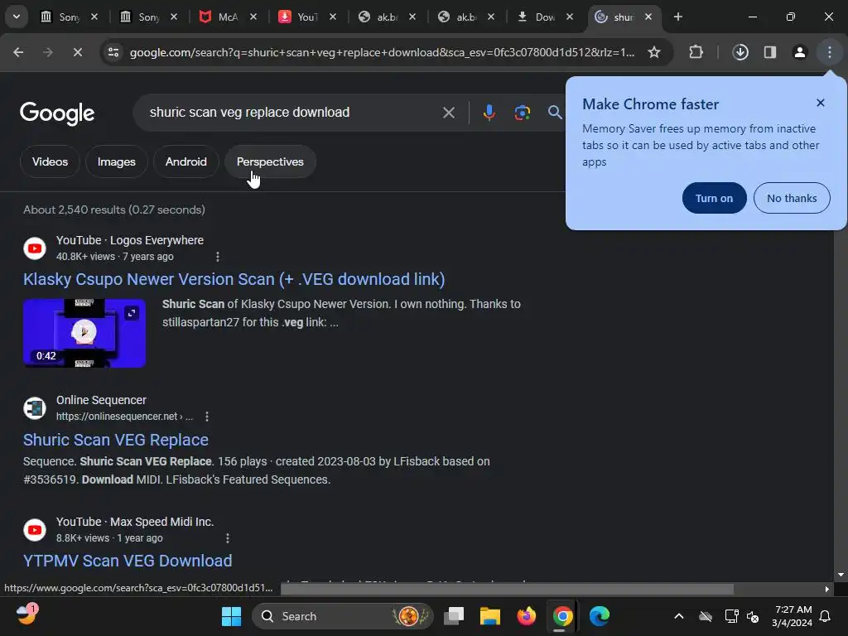This screenshot has height=636, width=848.
Task: Filter results by Android
Action: [186, 161]
